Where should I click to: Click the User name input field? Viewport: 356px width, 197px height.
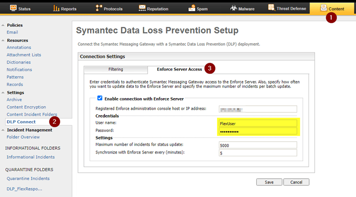[257, 123]
